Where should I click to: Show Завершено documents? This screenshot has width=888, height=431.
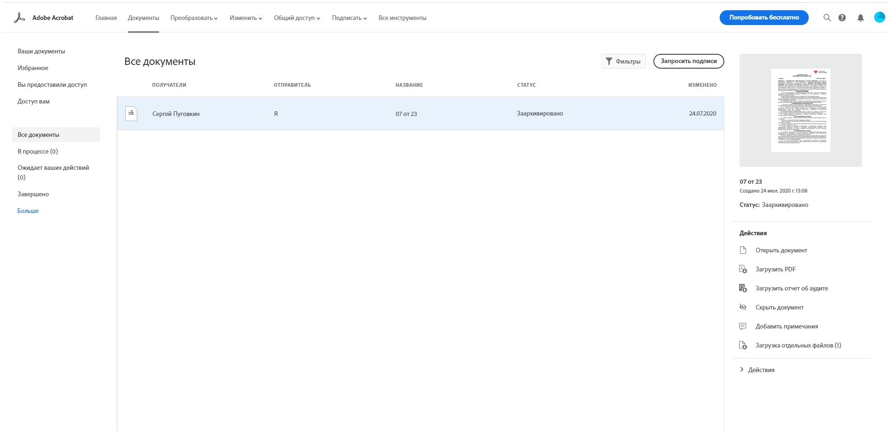[x=33, y=194]
